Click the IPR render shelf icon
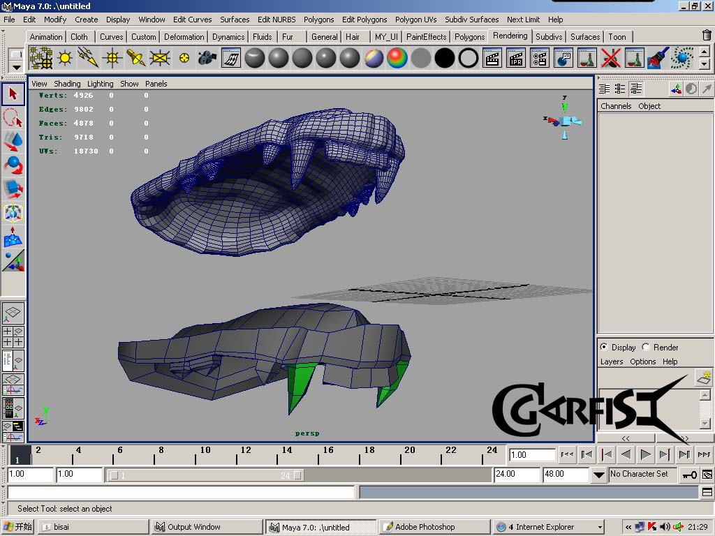The image size is (715, 536). (x=516, y=58)
